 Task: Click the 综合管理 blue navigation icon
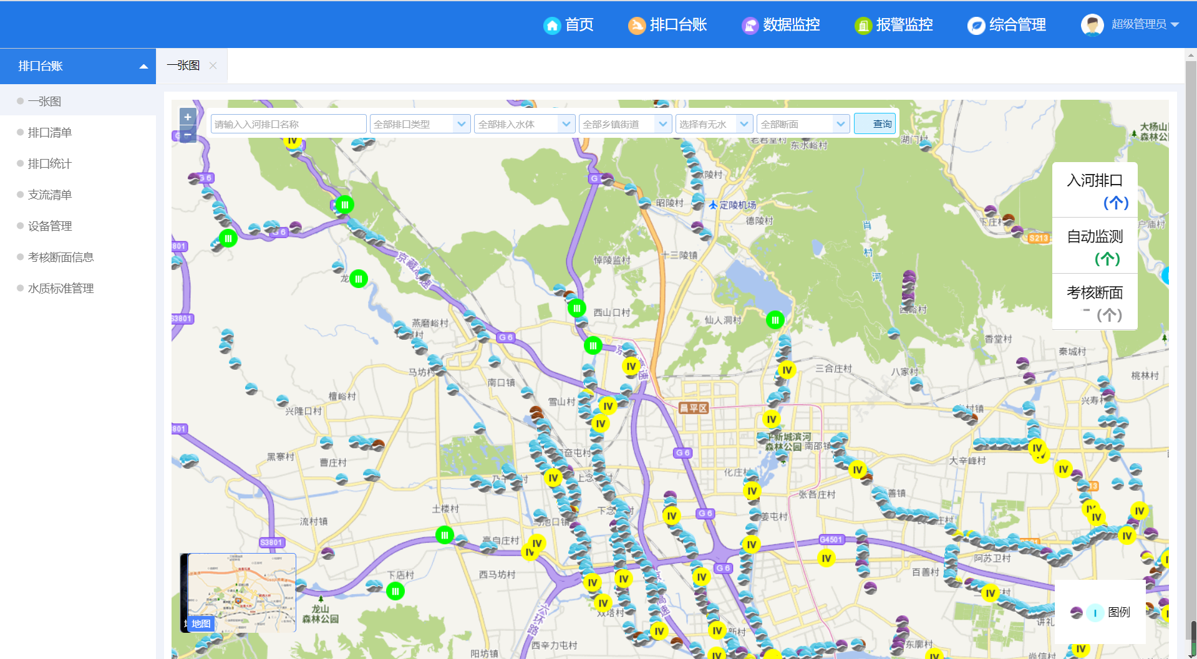[976, 25]
